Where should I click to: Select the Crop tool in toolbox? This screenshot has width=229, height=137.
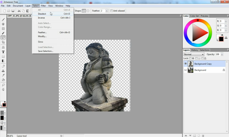[x=3, y=42]
